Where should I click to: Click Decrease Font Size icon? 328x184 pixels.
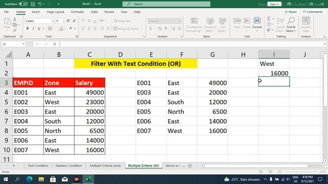tap(74, 21)
